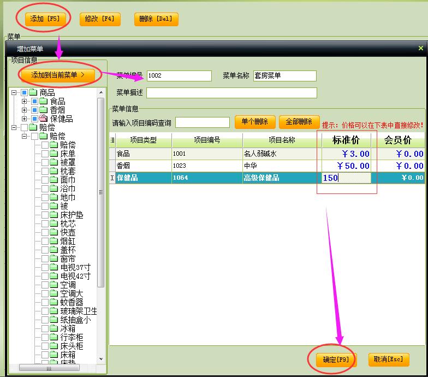
Task: Select the 快壶 folder icon
Action: tap(53, 232)
